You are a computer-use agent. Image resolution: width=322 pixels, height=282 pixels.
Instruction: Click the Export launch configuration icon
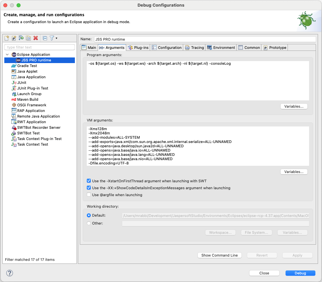coord(21,38)
